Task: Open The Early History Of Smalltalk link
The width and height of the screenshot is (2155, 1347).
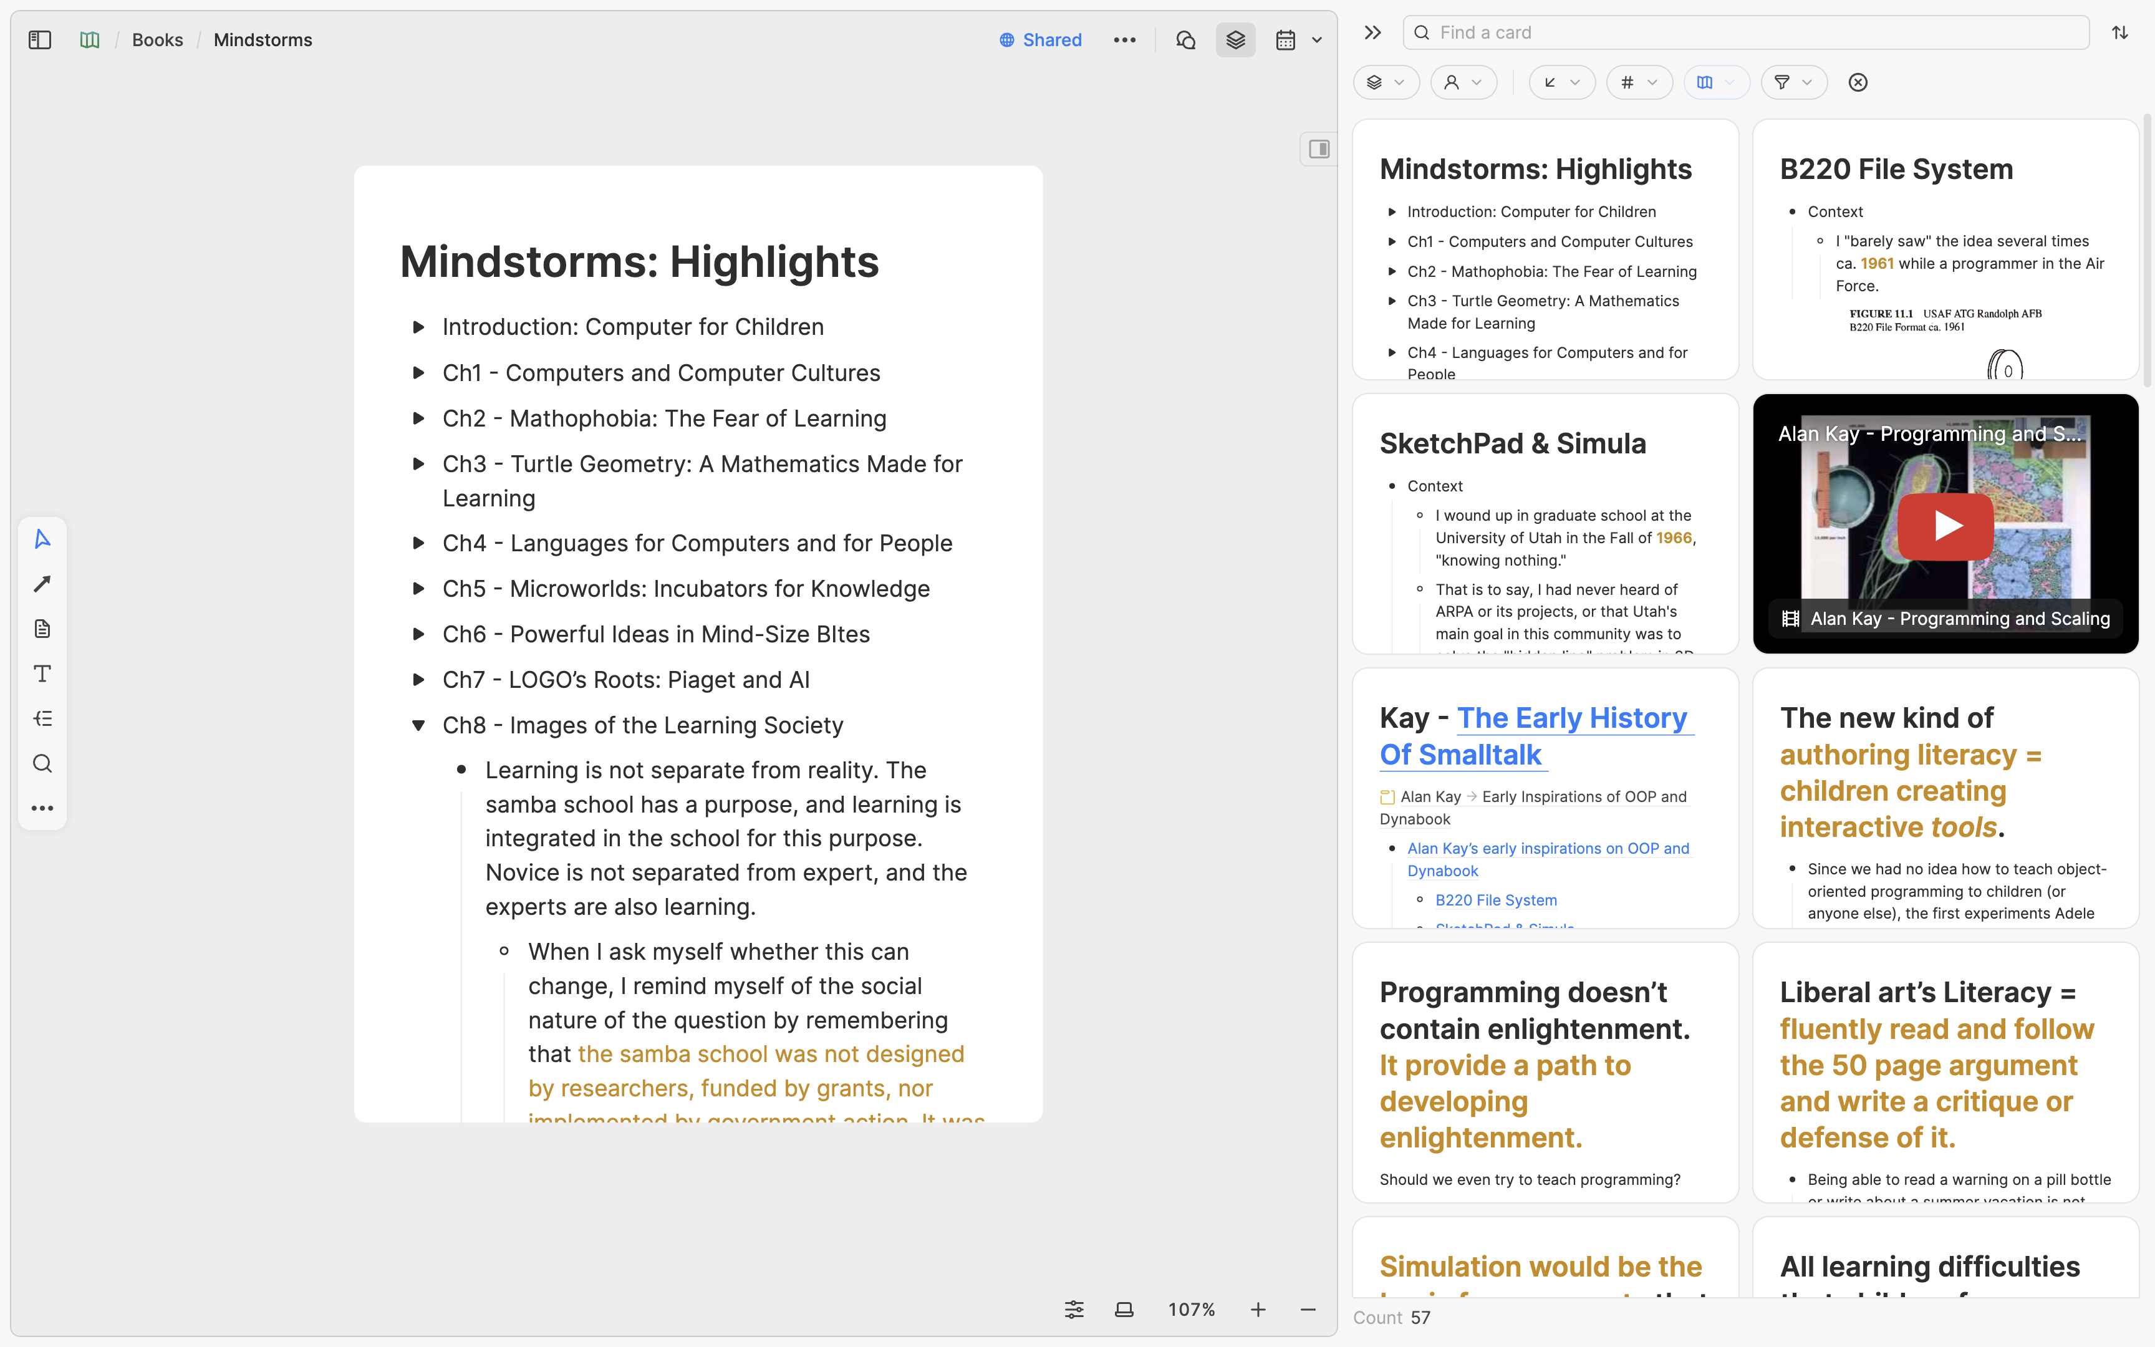Action: click(1537, 736)
